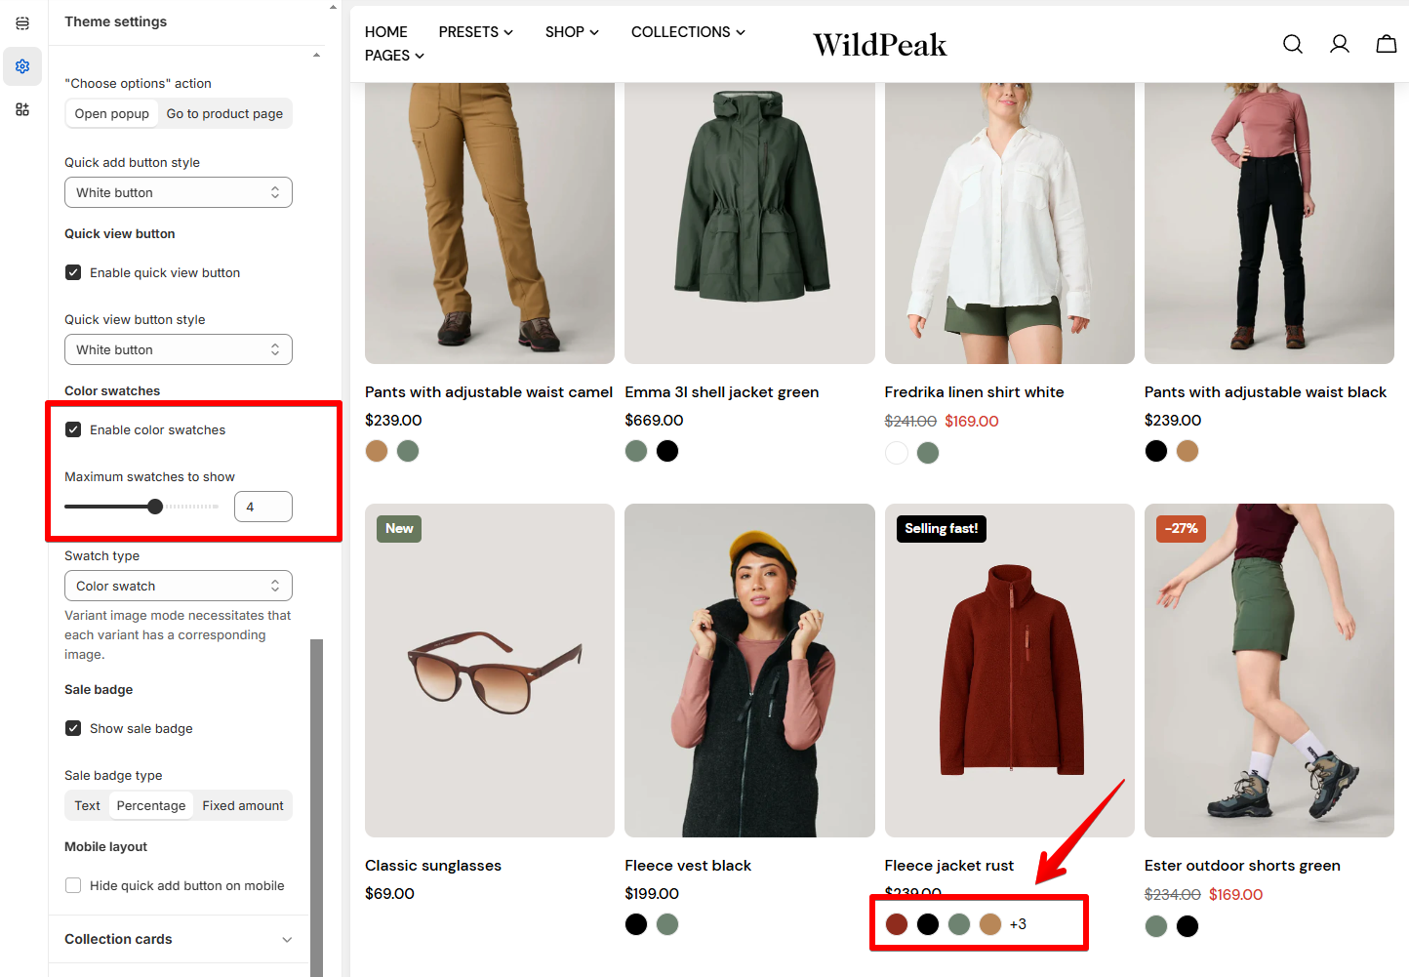Click the Selling fast! badge
The image size is (1409, 977).
tap(941, 528)
